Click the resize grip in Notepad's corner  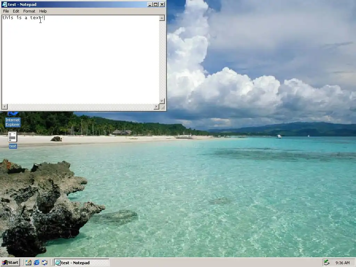click(x=162, y=107)
